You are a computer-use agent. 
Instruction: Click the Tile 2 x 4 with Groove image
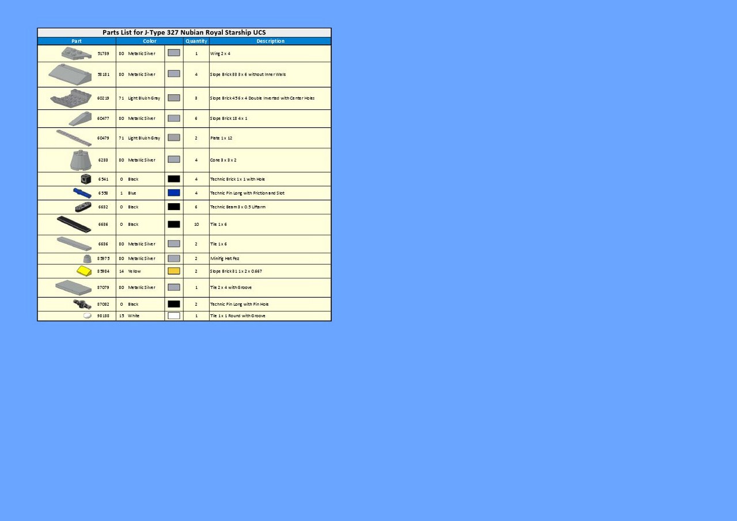[74, 287]
